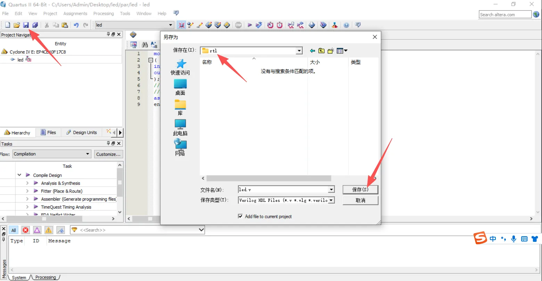Screen dimensions: 542x281
Task: Show only warning messages filter
Action: point(49,230)
